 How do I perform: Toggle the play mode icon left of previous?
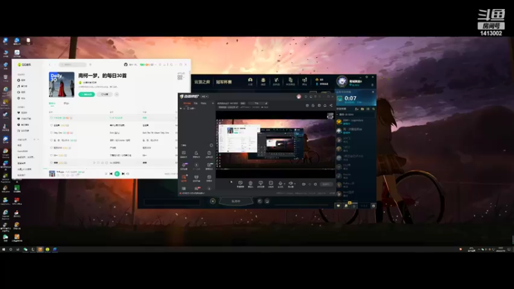(x=105, y=173)
